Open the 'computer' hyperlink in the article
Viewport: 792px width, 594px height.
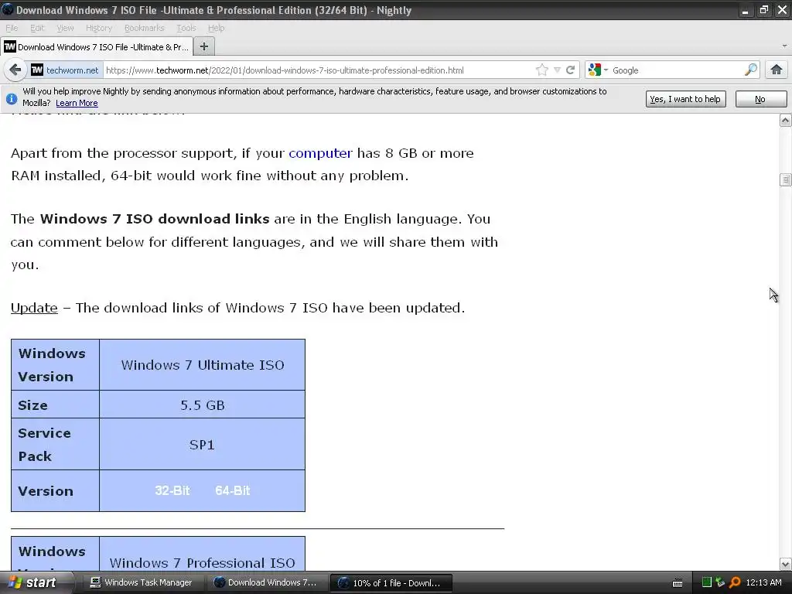(320, 153)
